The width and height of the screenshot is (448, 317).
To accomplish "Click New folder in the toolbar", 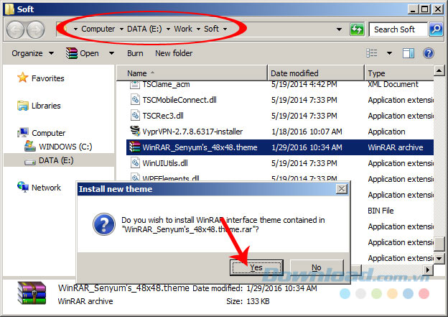I will pos(174,53).
